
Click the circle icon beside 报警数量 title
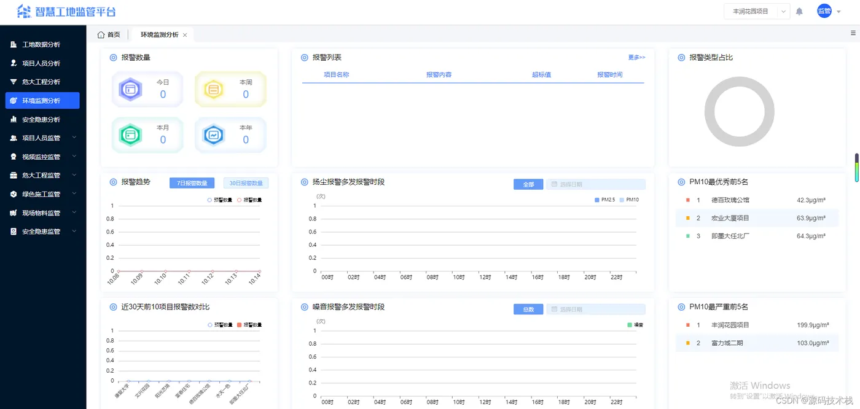pos(113,58)
